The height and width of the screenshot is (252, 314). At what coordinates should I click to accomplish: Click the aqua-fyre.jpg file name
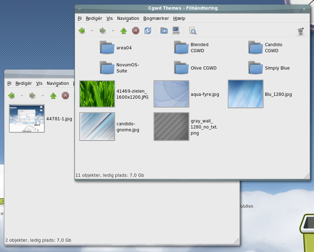coord(205,94)
